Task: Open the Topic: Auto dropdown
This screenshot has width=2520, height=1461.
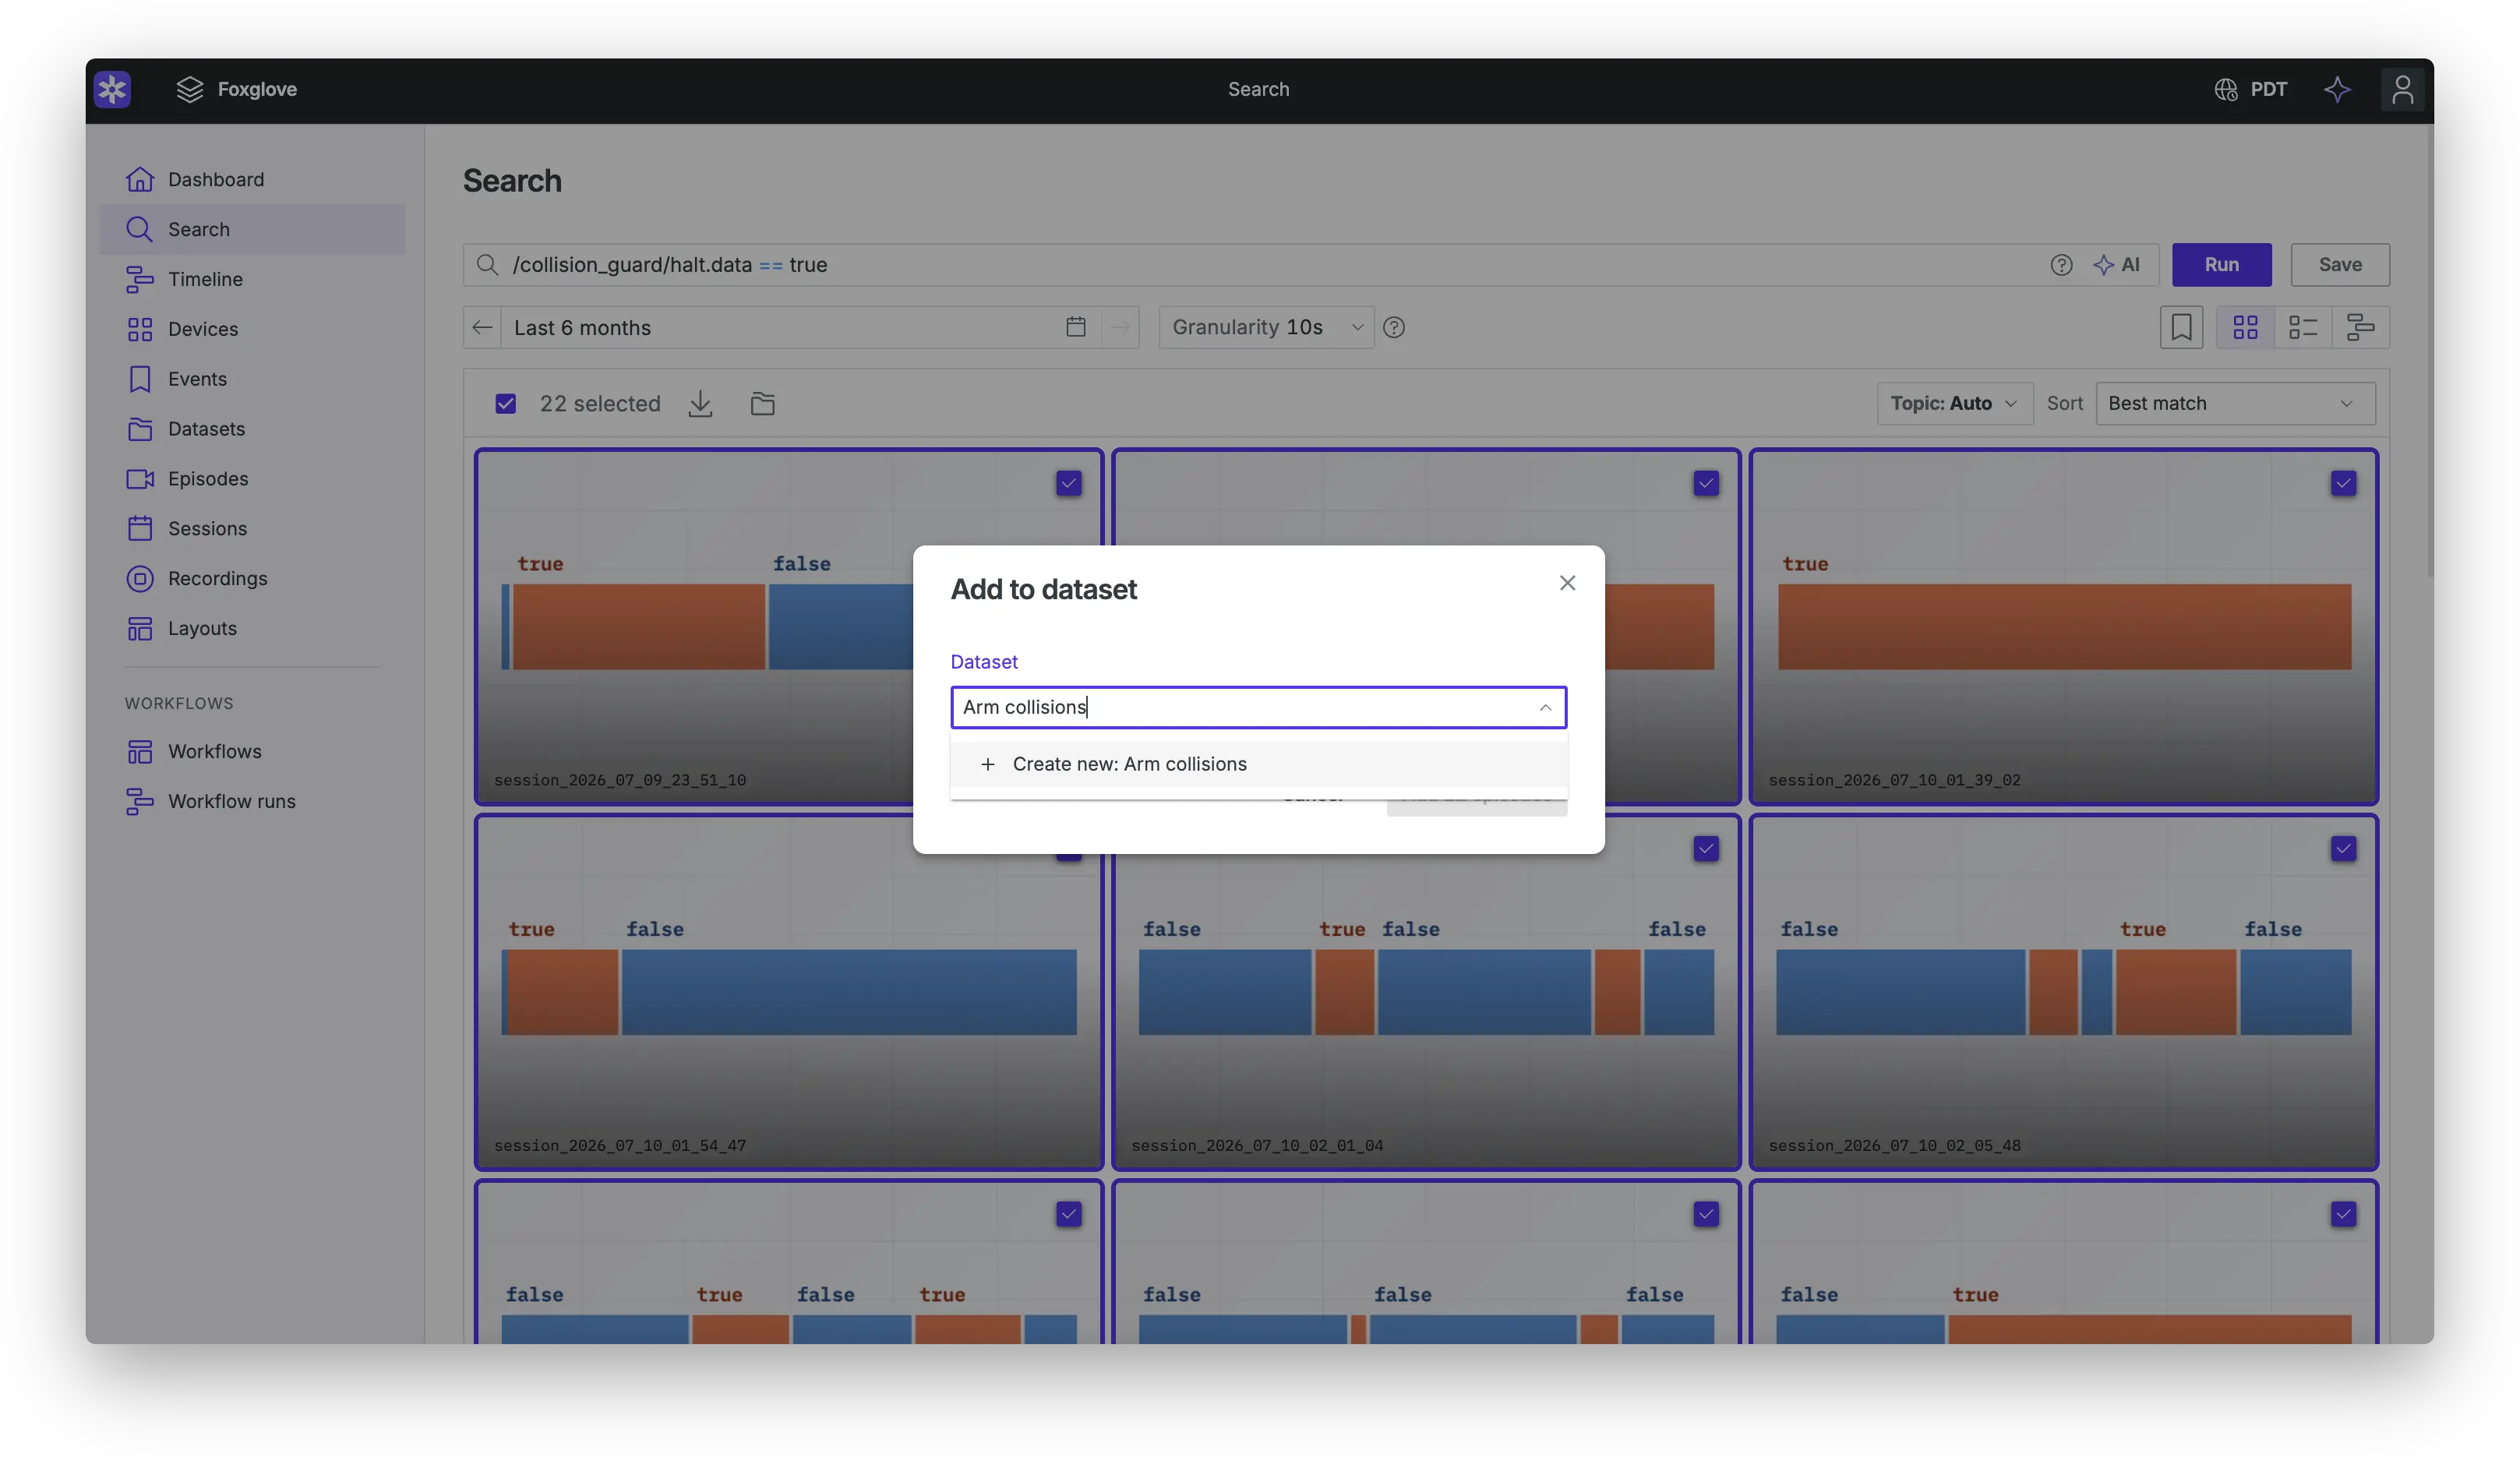Action: 1954,404
